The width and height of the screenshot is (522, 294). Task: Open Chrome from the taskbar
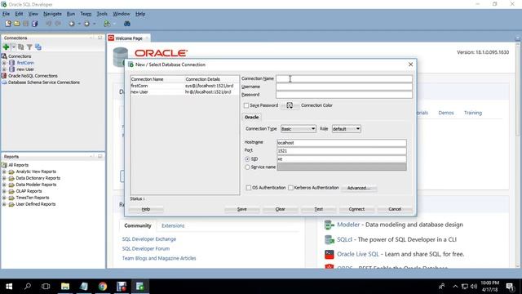point(103,287)
